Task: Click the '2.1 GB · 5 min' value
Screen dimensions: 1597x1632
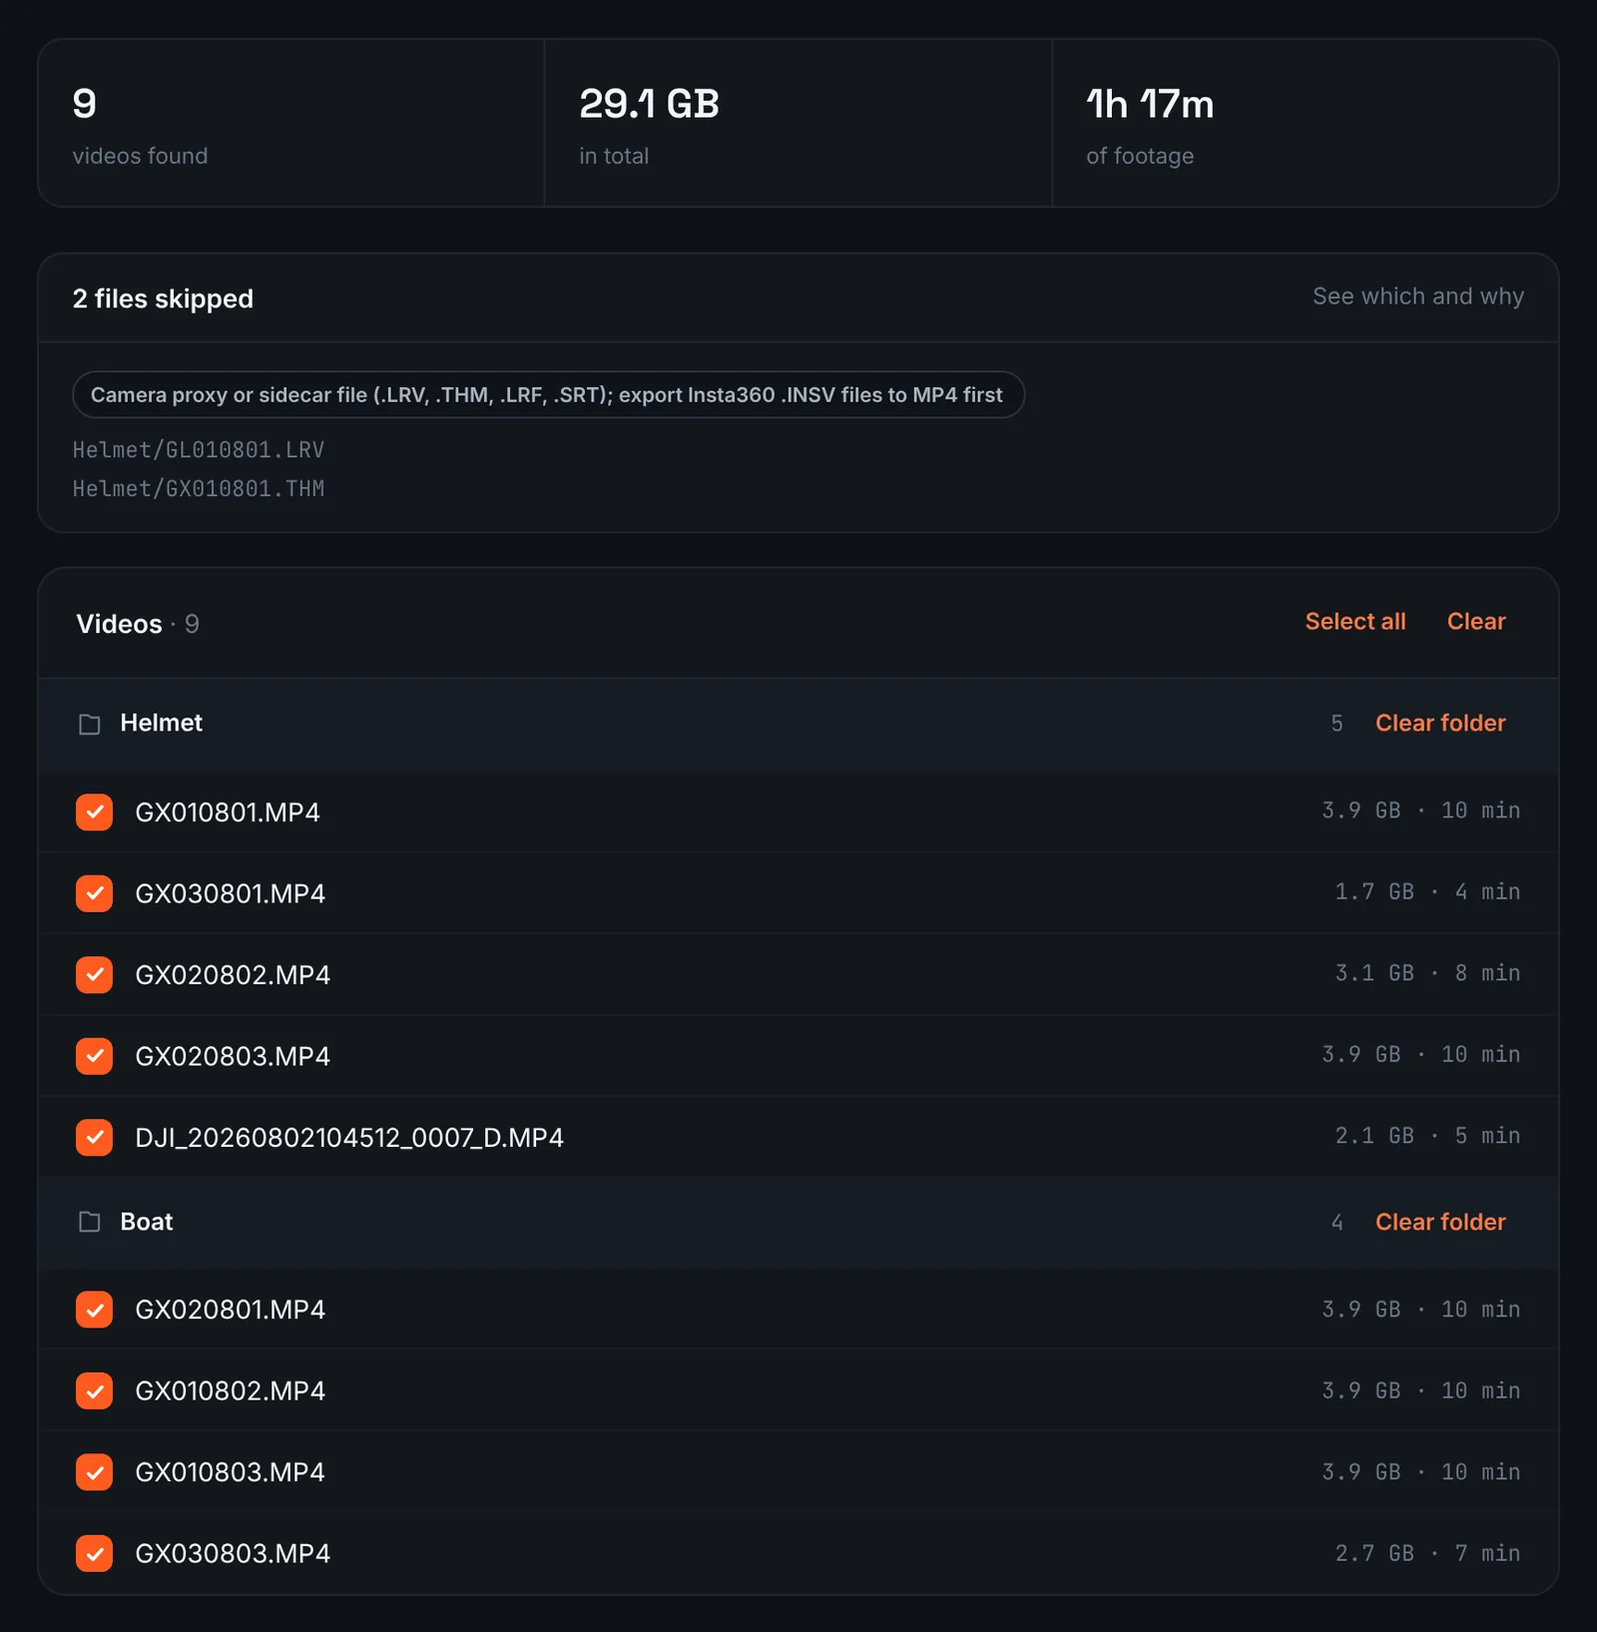Action: pyautogui.click(x=1427, y=1136)
